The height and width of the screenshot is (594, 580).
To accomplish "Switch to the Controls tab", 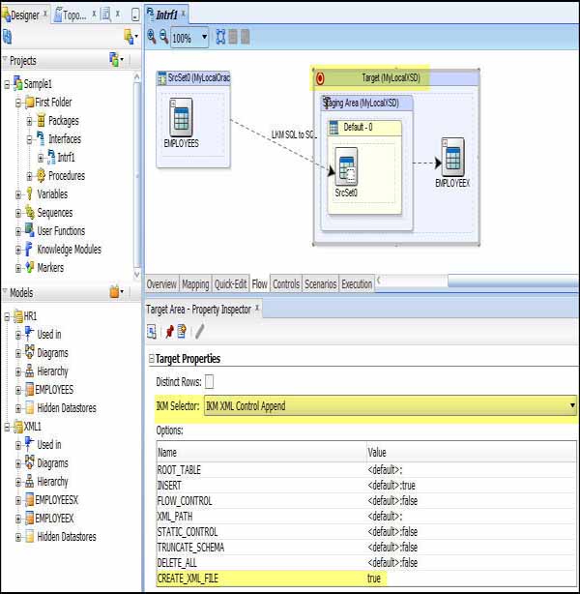I will tap(286, 284).
